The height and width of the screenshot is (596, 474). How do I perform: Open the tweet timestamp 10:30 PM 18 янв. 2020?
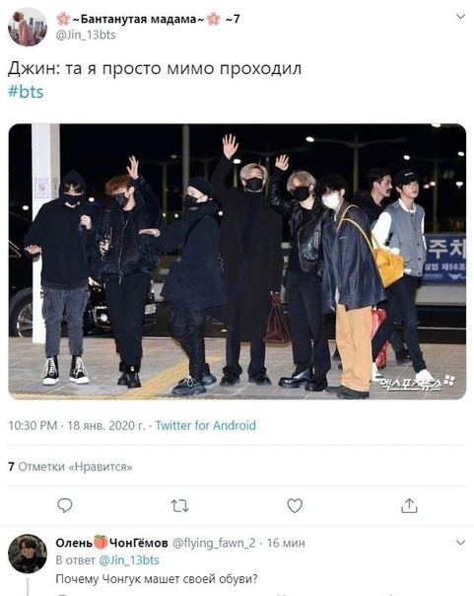(77, 425)
